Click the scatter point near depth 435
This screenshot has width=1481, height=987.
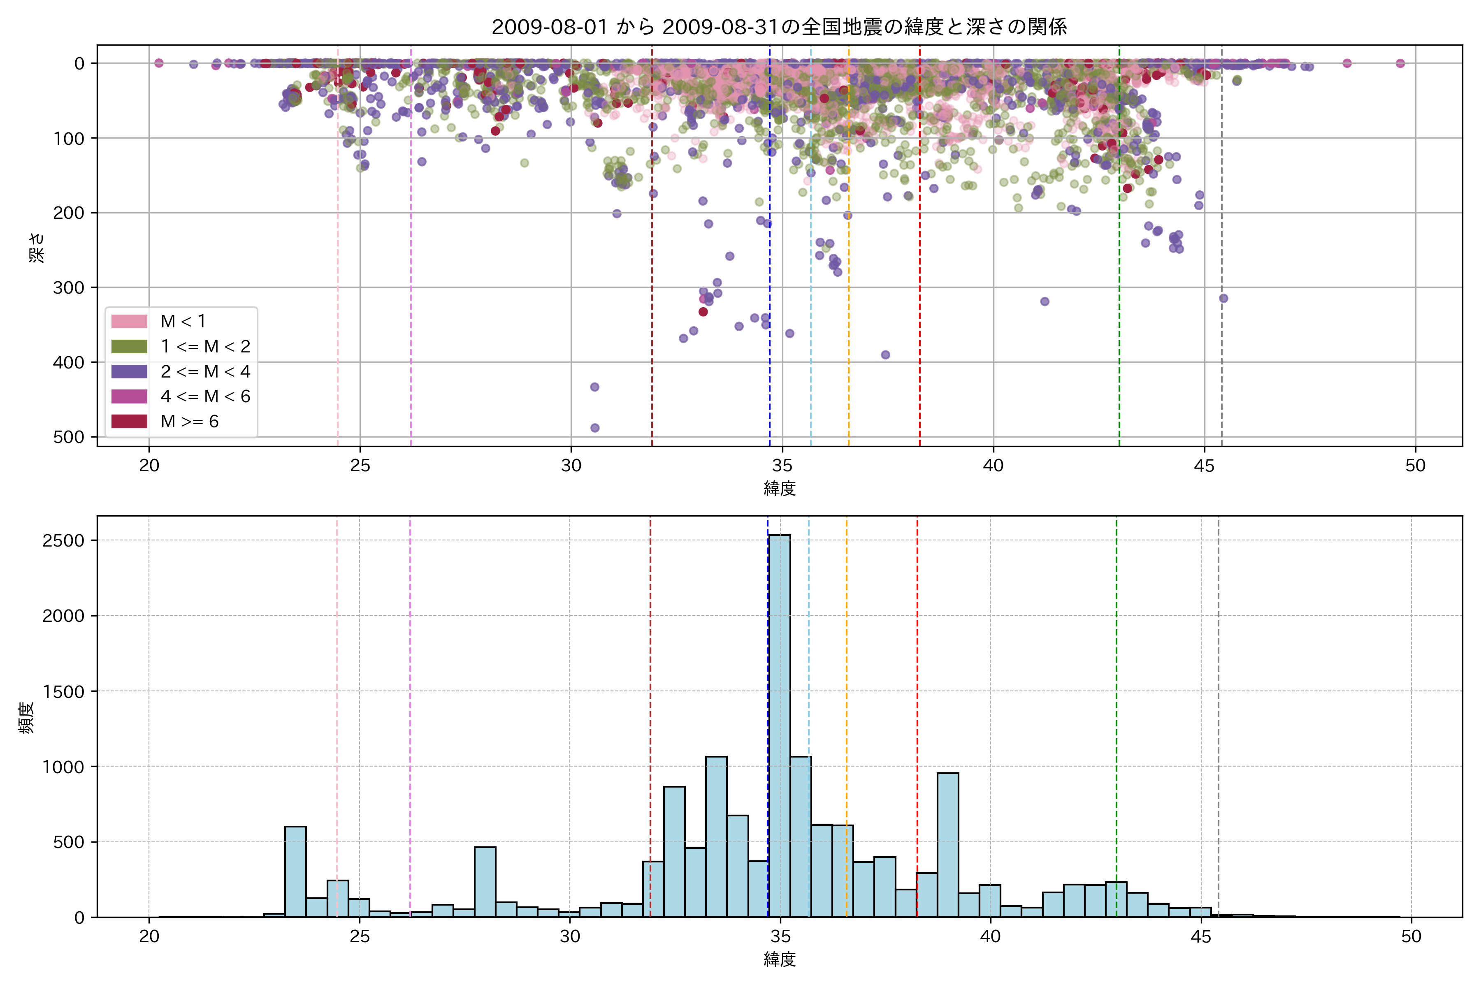tap(594, 387)
